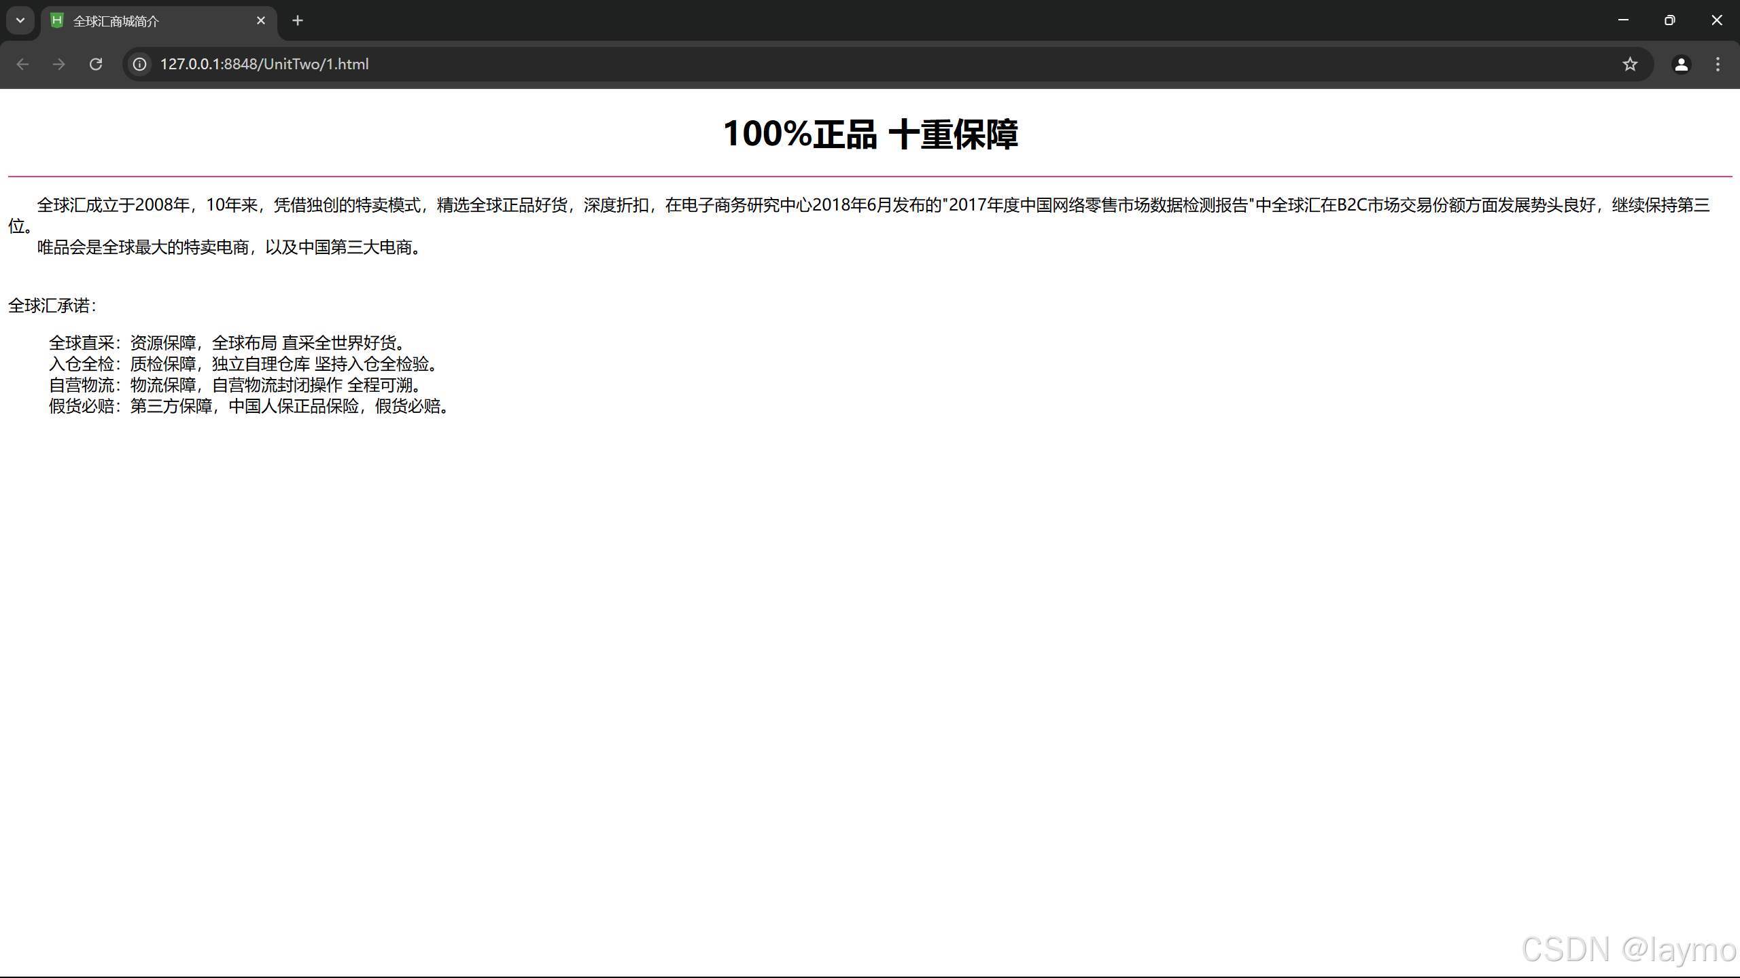Viewport: 1740px width, 978px height.
Task: Open the user profile icon
Action: coord(1681,64)
